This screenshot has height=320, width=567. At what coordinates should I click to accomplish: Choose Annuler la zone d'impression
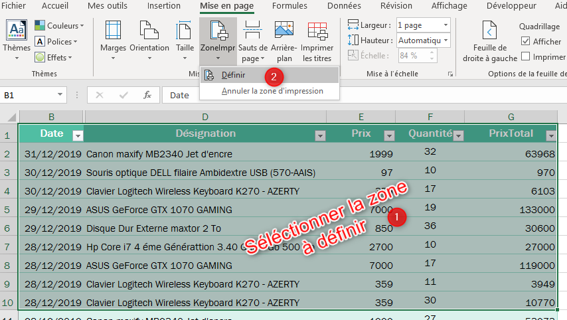[270, 91]
